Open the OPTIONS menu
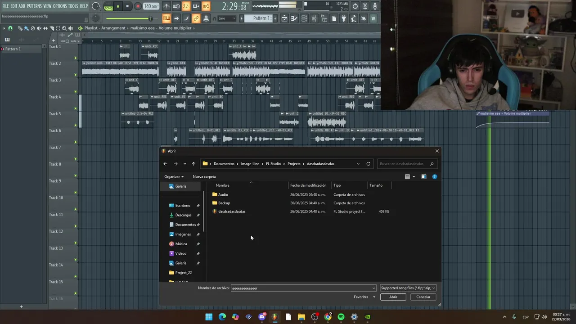 (x=60, y=6)
